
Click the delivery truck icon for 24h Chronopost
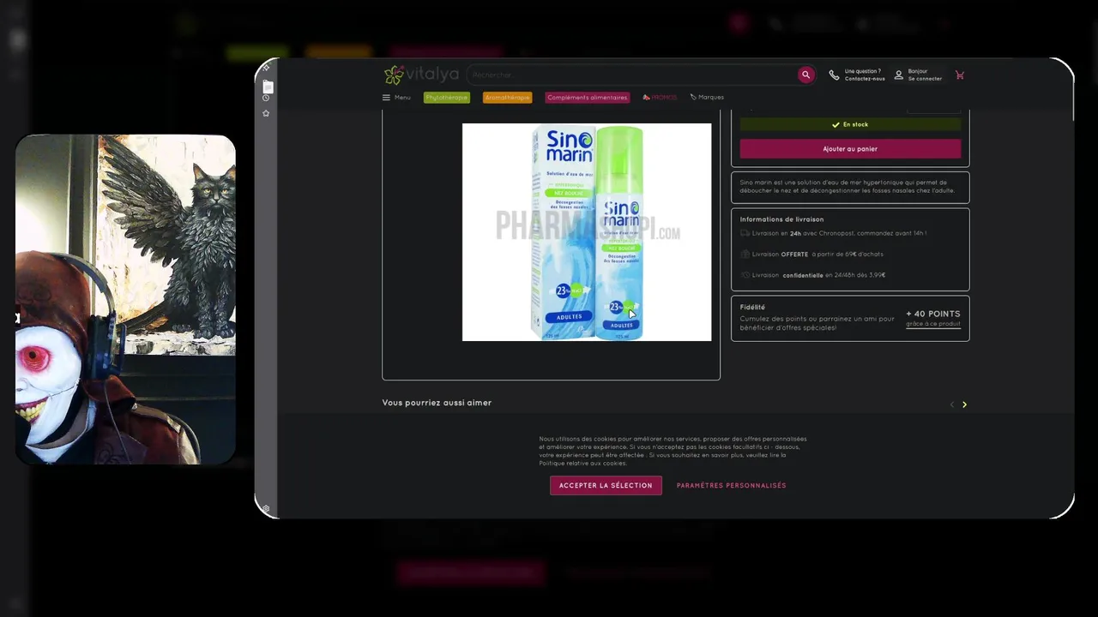pos(745,233)
